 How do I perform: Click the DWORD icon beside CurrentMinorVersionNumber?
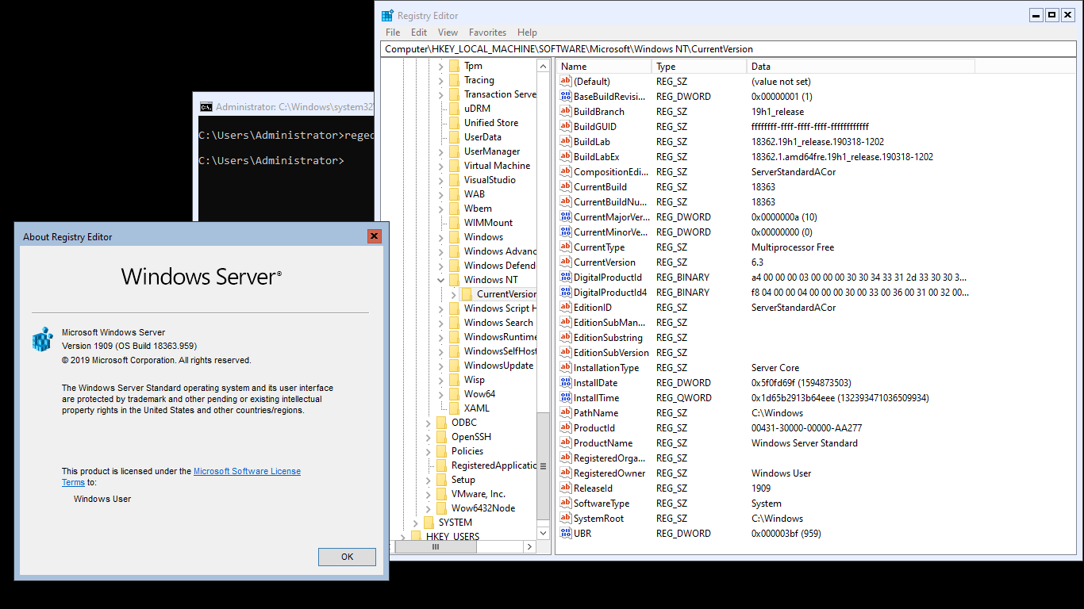(566, 232)
